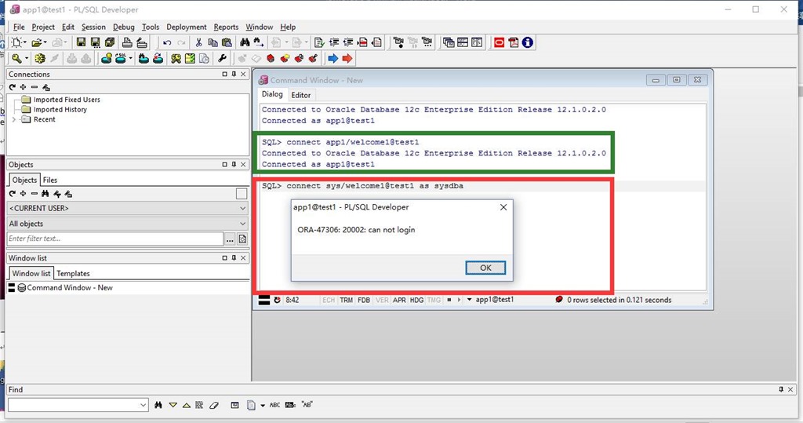Toggle the HDG heading status indicator
This screenshot has width=803, height=423.
pyautogui.click(x=417, y=300)
